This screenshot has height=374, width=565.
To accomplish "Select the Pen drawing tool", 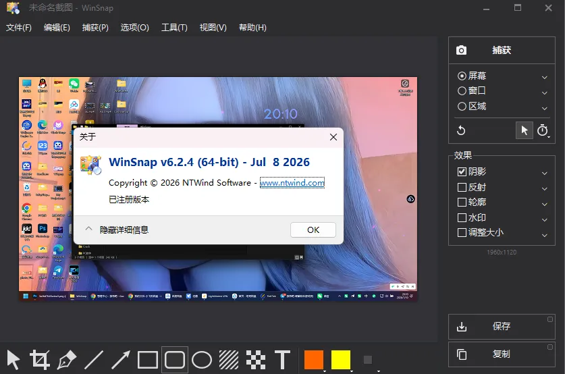I will tap(67, 360).
